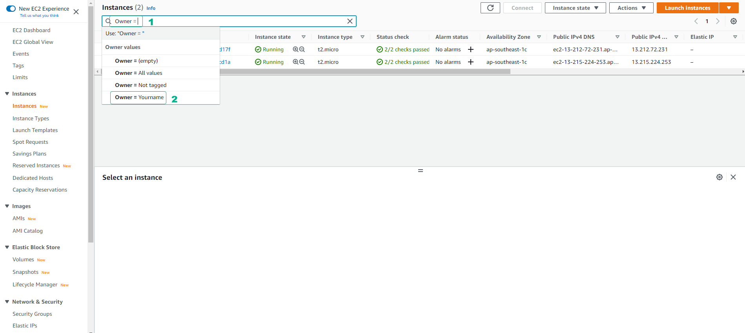Open the Actions dropdown

[631, 8]
